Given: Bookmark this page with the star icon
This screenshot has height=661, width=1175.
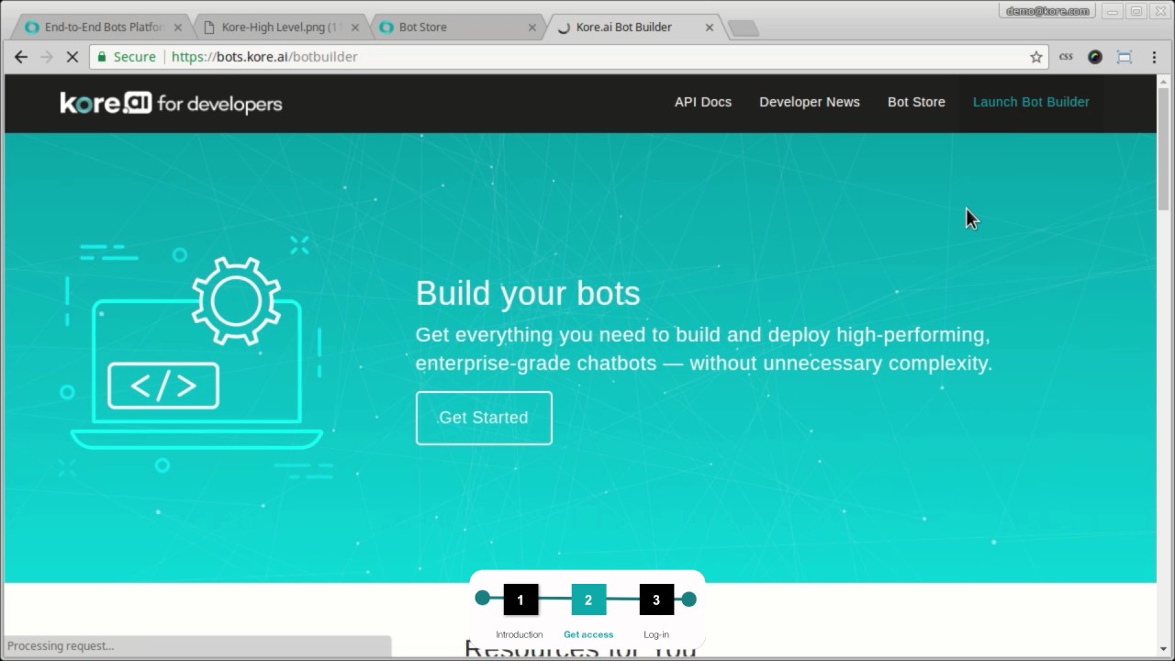Looking at the screenshot, I should click(1036, 57).
